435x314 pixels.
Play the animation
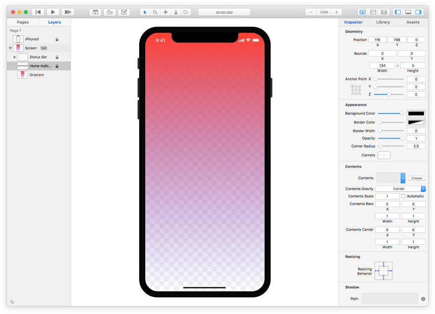pos(53,12)
